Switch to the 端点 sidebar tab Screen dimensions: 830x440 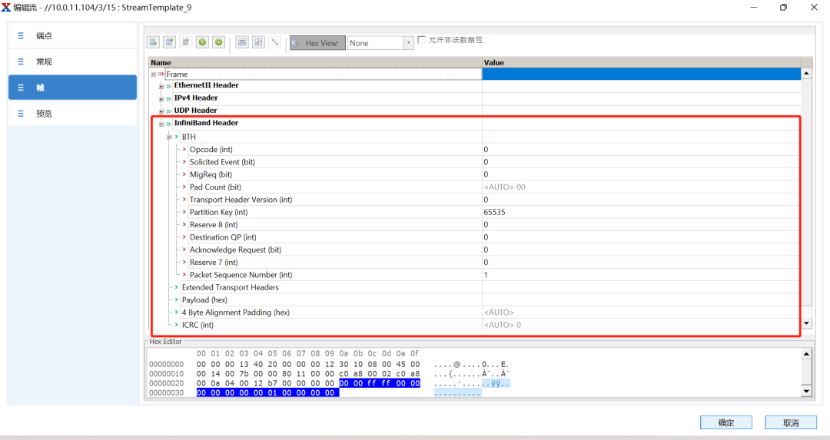(72, 36)
